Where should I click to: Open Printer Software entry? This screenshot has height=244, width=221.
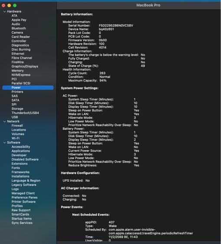point(23,202)
